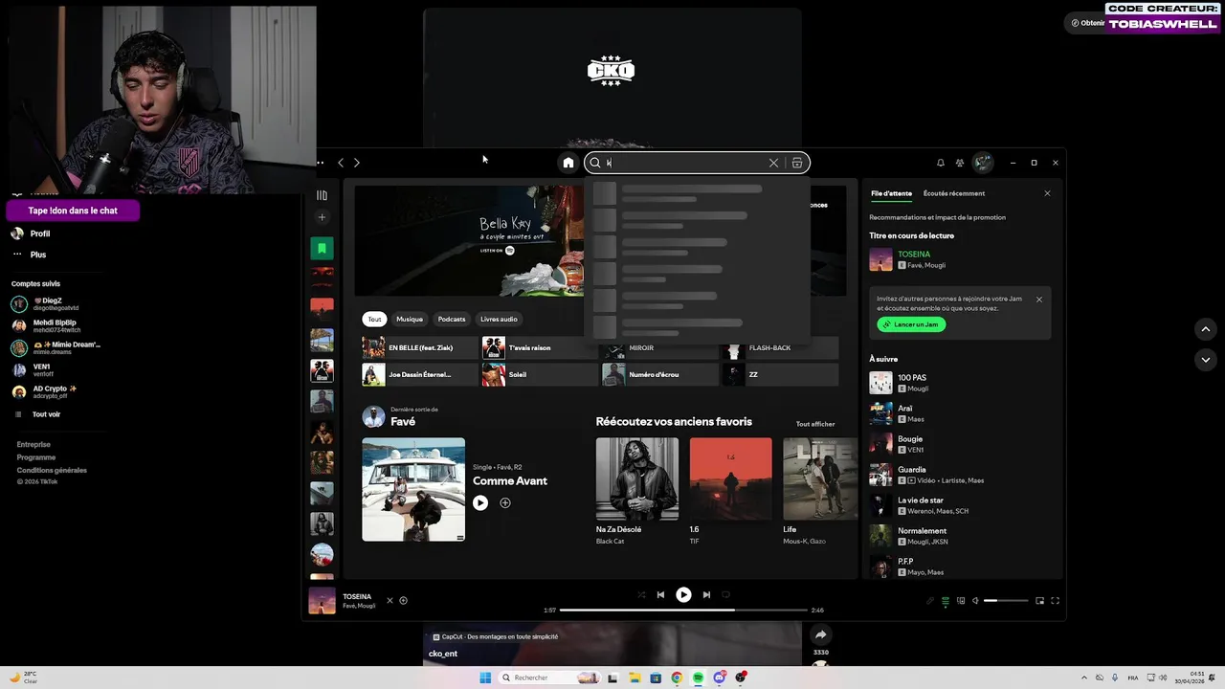Open TOSEINA cover art in player bar
The image size is (1225, 689).
click(x=322, y=601)
